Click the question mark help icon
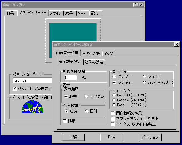This screenshot has width=182, height=145. (x=136, y=5)
